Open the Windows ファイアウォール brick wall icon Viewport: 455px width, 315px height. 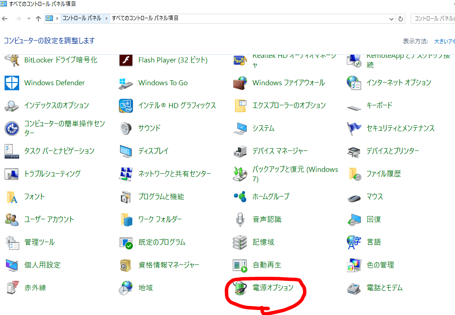(x=240, y=83)
